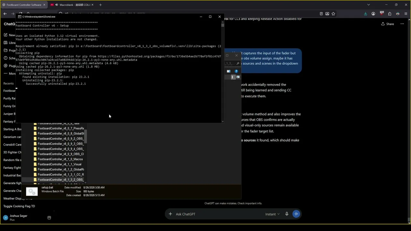Image resolution: width=411 pixels, height=231 pixels.
Task: Open Explorer help question mark icon
Action: point(236,71)
